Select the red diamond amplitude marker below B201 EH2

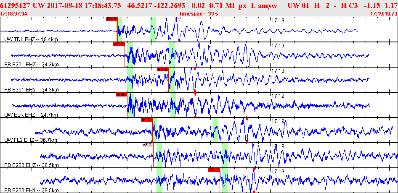tap(195, 93)
